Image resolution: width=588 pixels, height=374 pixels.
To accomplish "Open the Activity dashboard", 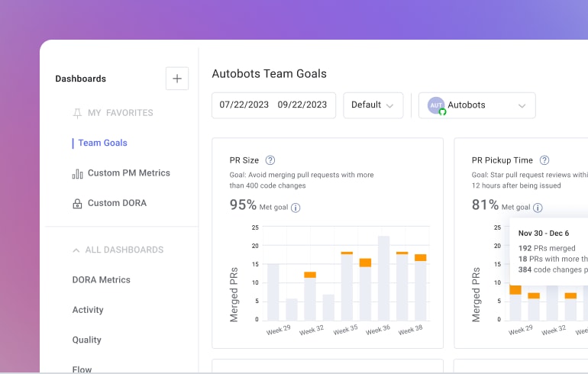I will click(x=88, y=310).
